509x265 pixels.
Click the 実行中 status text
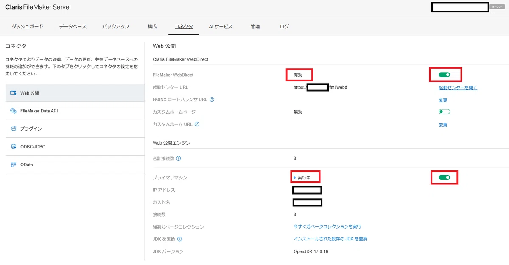tap(304, 178)
